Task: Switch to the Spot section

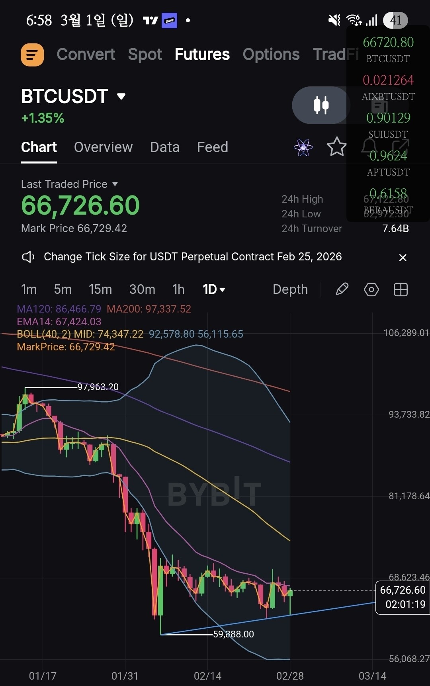Action: coord(145,55)
